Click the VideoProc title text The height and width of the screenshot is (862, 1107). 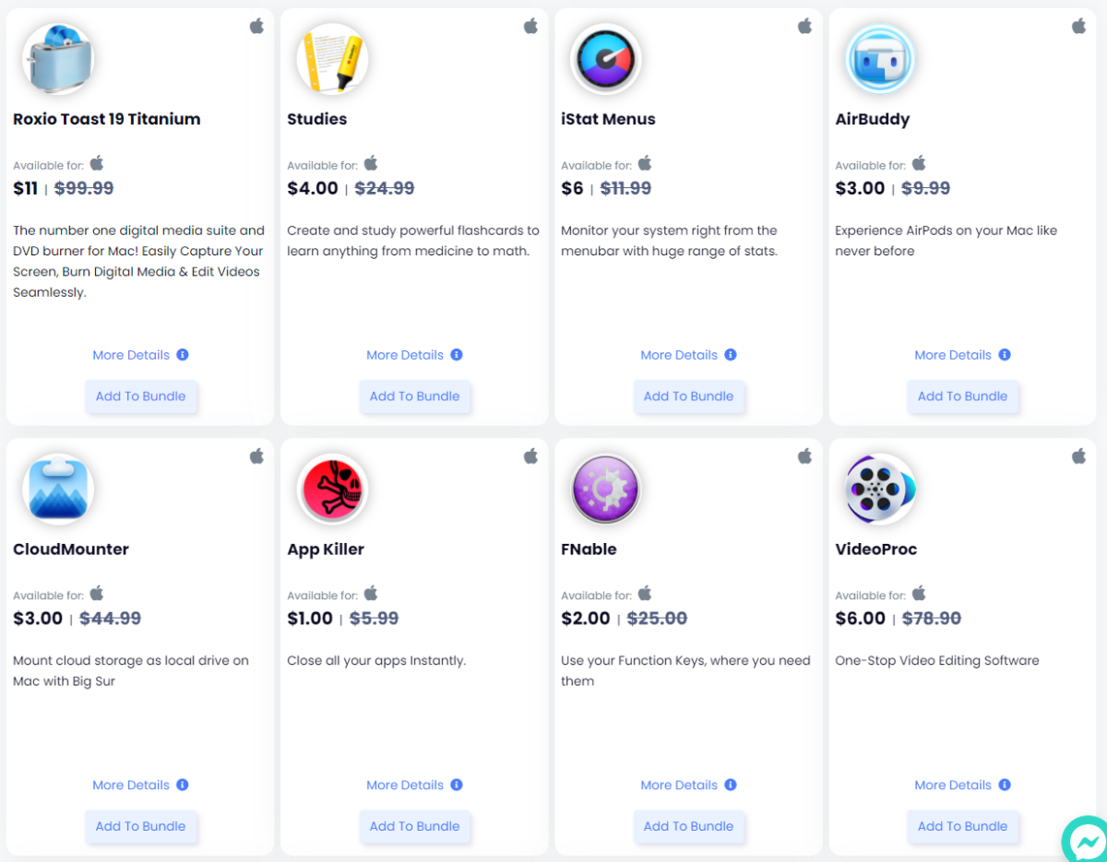click(x=876, y=549)
